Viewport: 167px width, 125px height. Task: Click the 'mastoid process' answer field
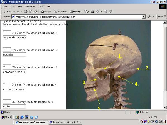click(14, 89)
